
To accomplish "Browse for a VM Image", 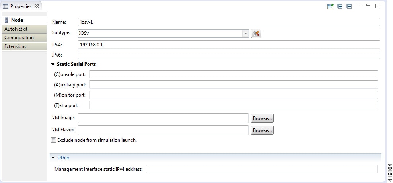I will click(x=262, y=118).
